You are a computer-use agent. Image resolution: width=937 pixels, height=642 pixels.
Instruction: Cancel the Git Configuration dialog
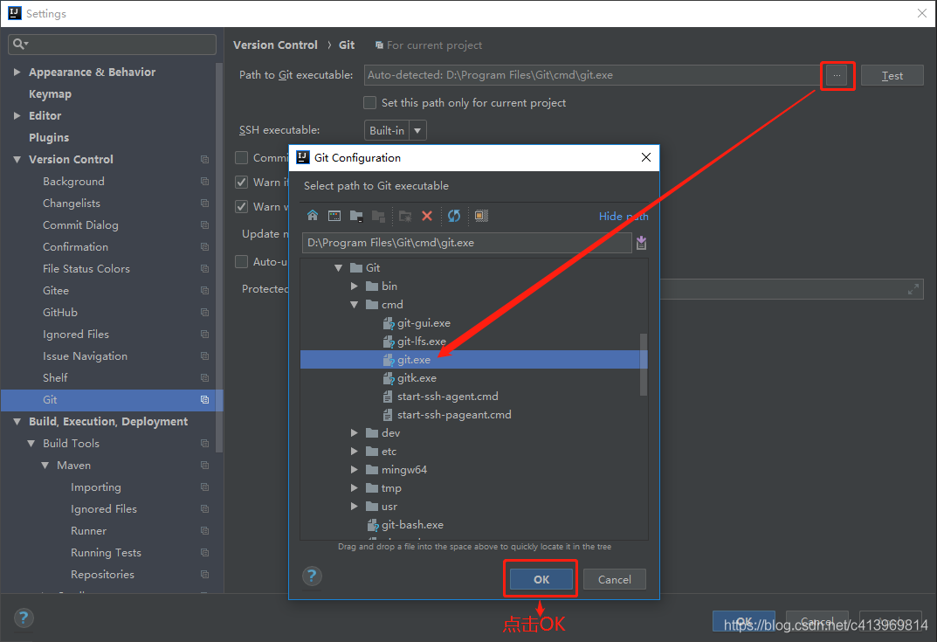pos(614,579)
